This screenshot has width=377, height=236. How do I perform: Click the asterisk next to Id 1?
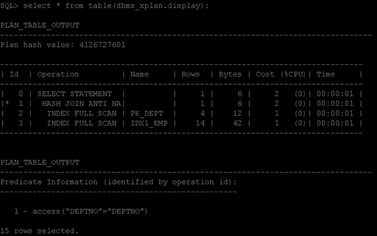7,103
